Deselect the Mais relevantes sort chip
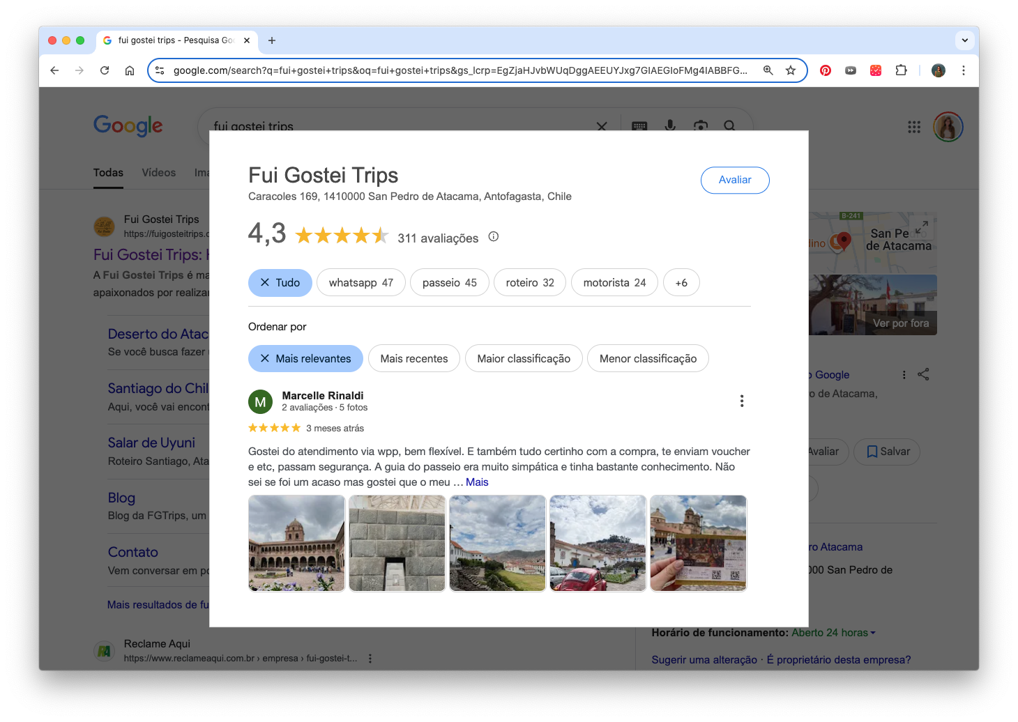Viewport: 1018px width, 722px height. (x=305, y=359)
